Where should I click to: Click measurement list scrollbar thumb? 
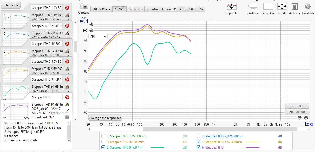(x=76, y=46)
